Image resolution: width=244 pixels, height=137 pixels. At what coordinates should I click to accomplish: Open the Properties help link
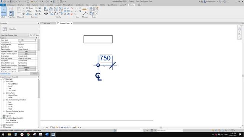(5, 73)
